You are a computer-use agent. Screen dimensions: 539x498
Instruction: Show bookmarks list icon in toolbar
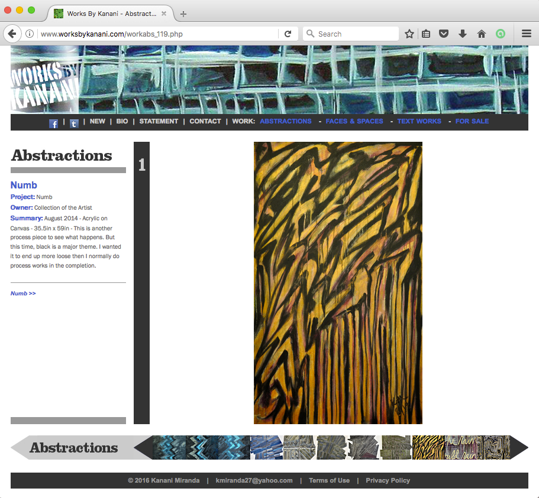(x=426, y=34)
